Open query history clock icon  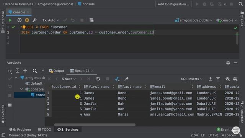(20, 20)
